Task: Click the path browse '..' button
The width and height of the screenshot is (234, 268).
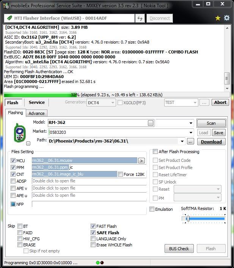Action: 190,141
